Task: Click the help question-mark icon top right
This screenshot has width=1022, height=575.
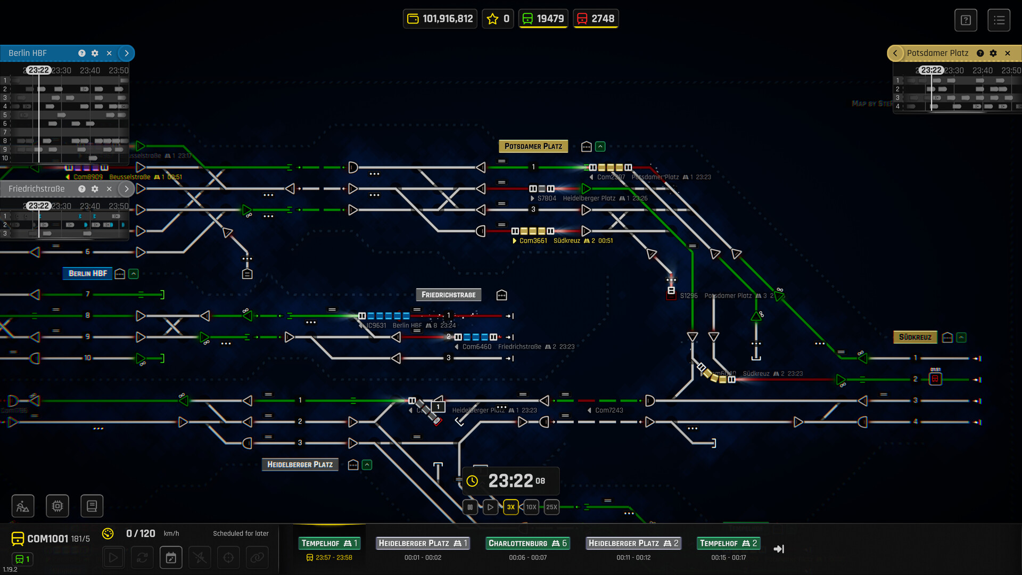Action: click(x=966, y=20)
